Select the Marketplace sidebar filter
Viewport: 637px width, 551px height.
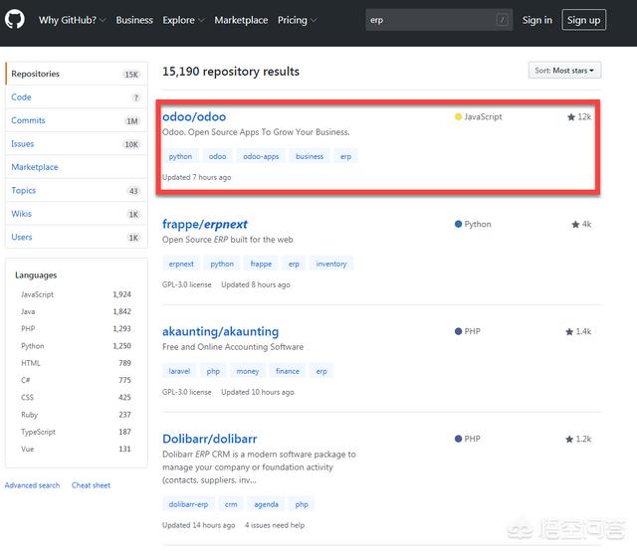[76, 167]
